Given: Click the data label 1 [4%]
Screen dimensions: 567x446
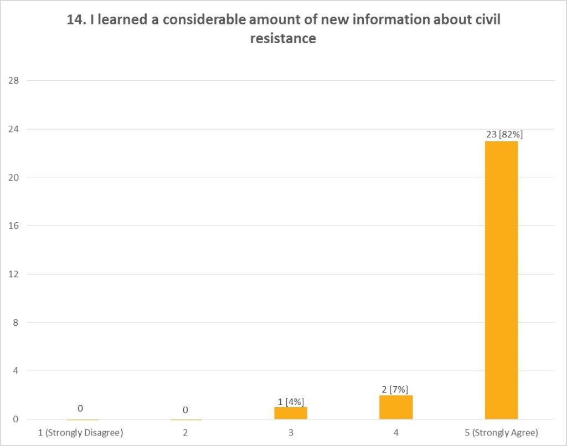Looking at the screenshot, I should click(291, 402).
